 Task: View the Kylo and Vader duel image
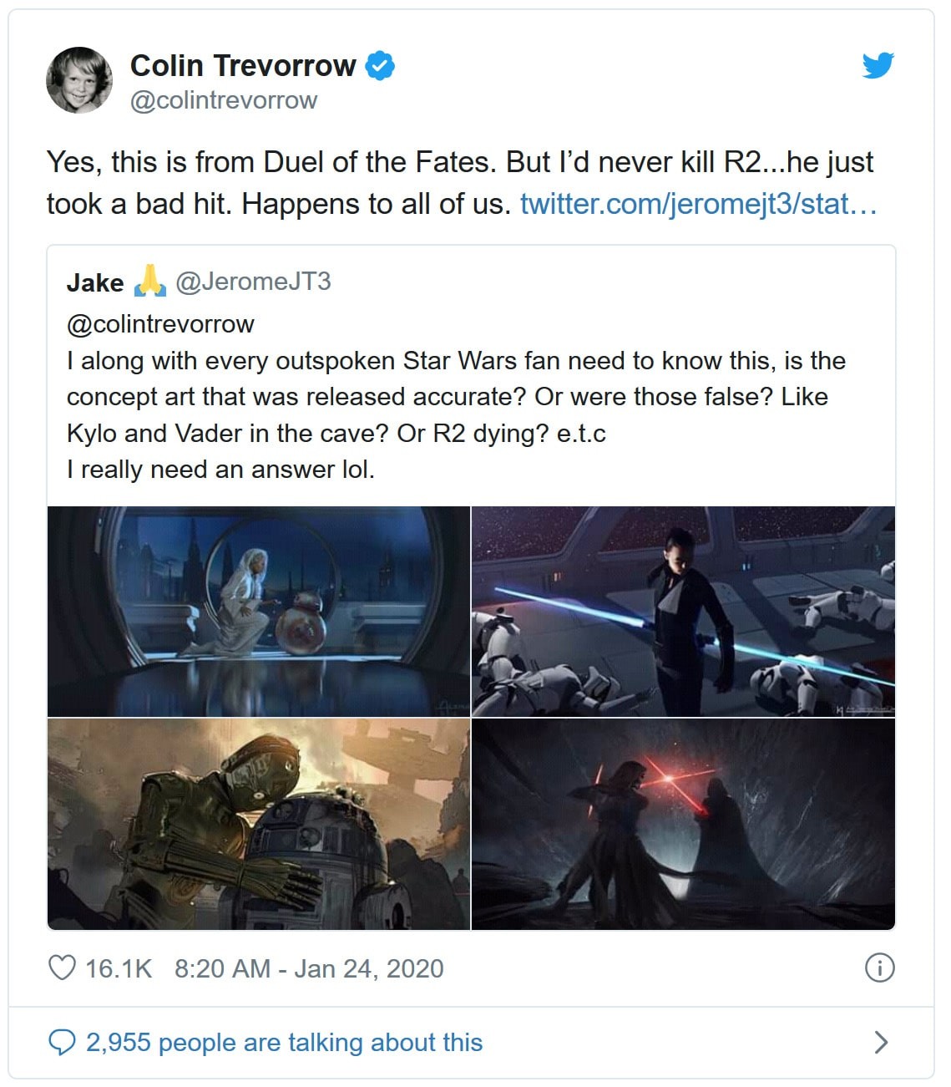tap(683, 824)
